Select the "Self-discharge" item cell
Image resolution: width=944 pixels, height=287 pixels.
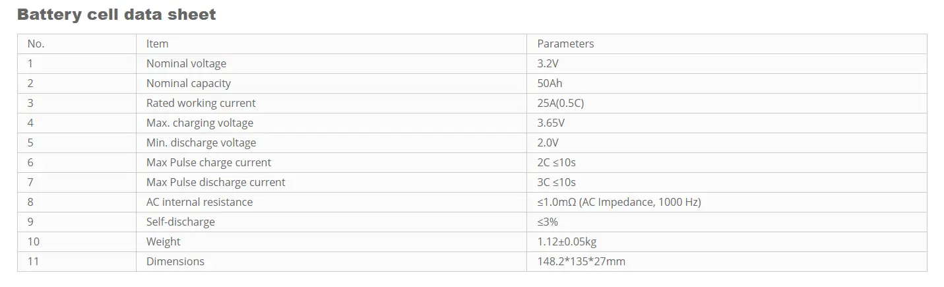(180, 222)
